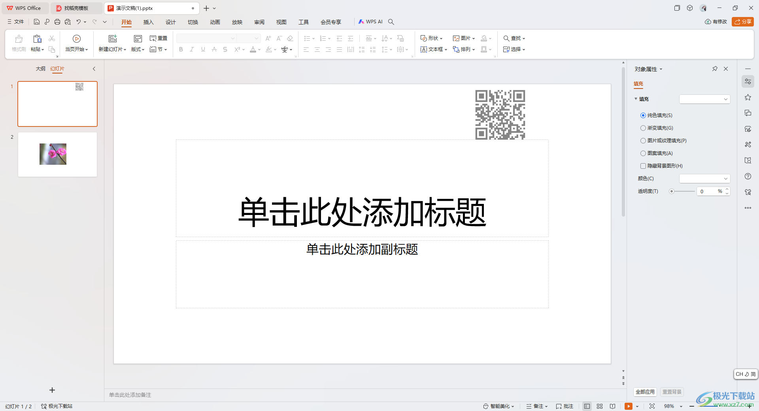
Task: Click the Save icon in quick toolbar
Action: pos(36,22)
